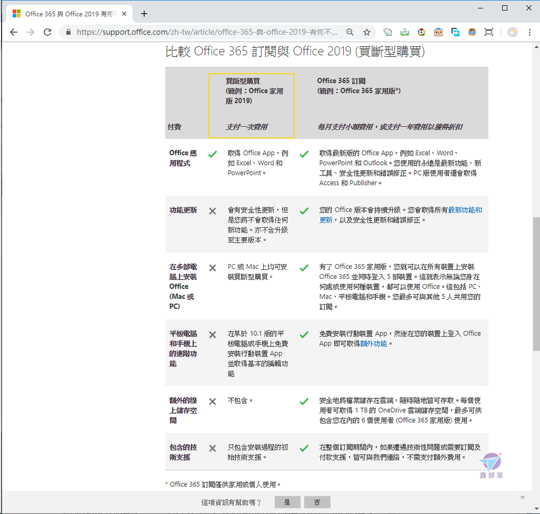The width and height of the screenshot is (540, 514).
Task: Click the gray X in 平板電腦和手機 row
Action: [213, 335]
